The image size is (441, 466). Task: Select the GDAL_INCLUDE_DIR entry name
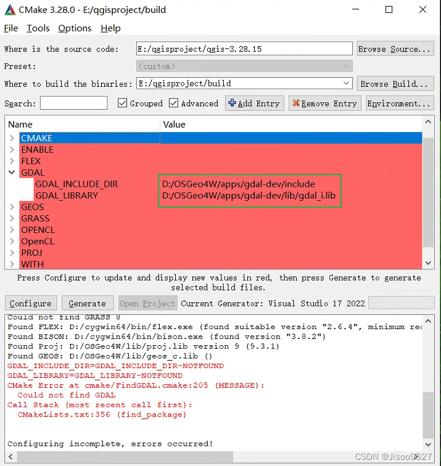76,184
